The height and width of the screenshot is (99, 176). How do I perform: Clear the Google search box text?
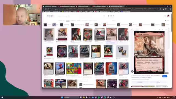pos(105,16)
